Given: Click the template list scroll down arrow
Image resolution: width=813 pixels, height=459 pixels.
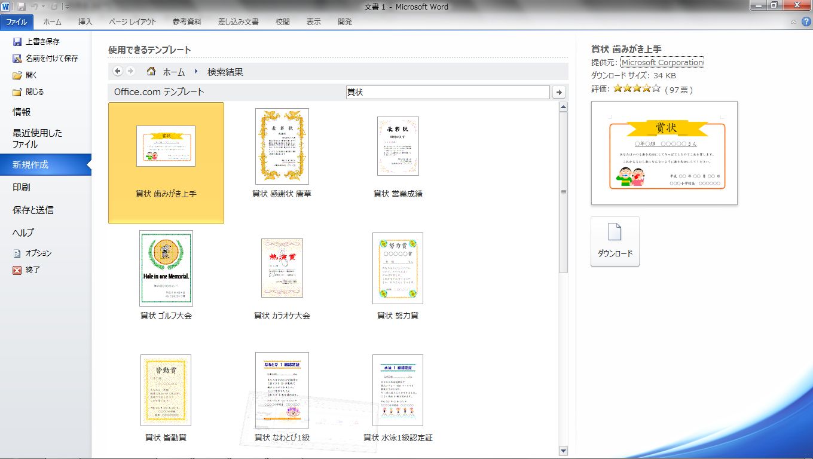Looking at the screenshot, I should click(x=563, y=450).
